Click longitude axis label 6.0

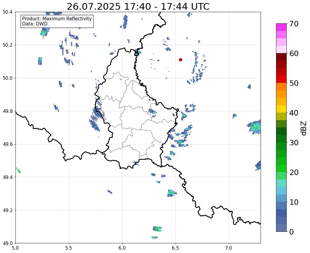122,248
